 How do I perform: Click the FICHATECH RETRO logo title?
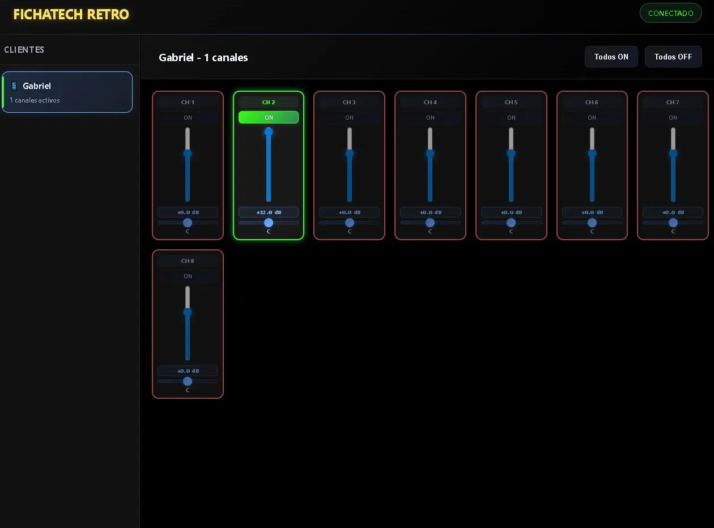(71, 15)
